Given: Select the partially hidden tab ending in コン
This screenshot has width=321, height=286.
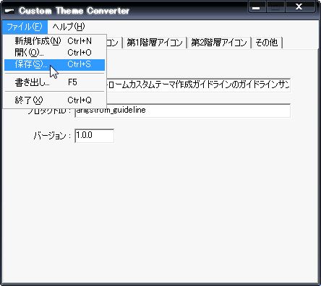Looking at the screenshot, I should [x=114, y=43].
